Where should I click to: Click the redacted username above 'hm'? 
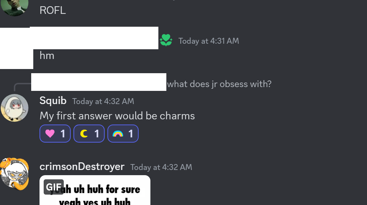coord(94,38)
